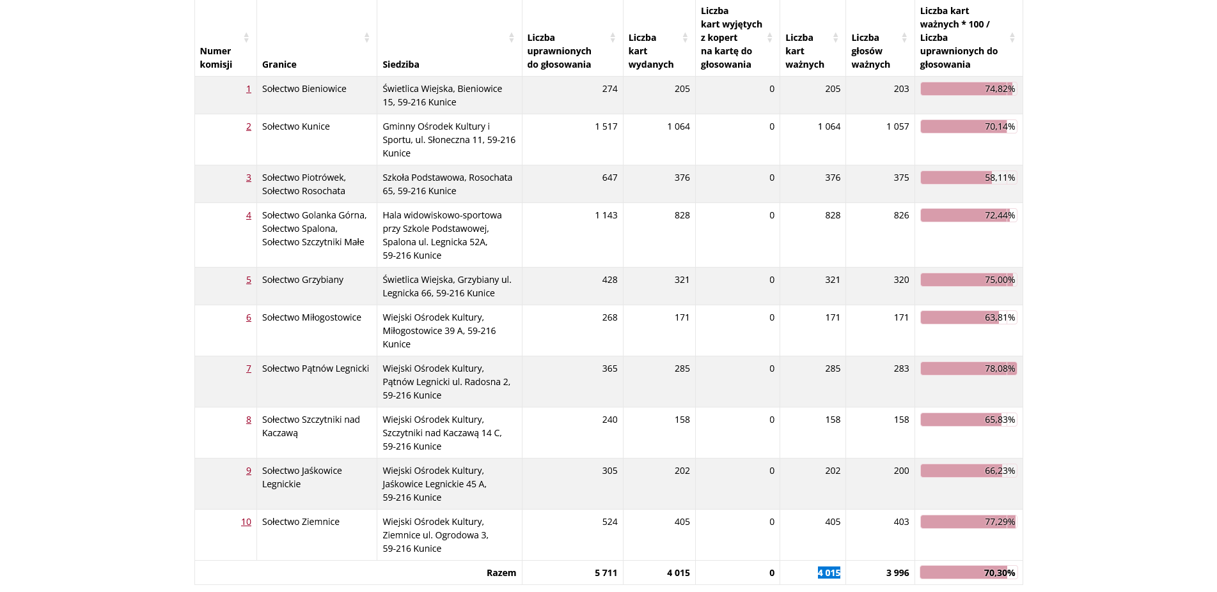Viewport: 1217px width, 592px height.
Task: Open commission number 10 link
Action: pyautogui.click(x=246, y=522)
